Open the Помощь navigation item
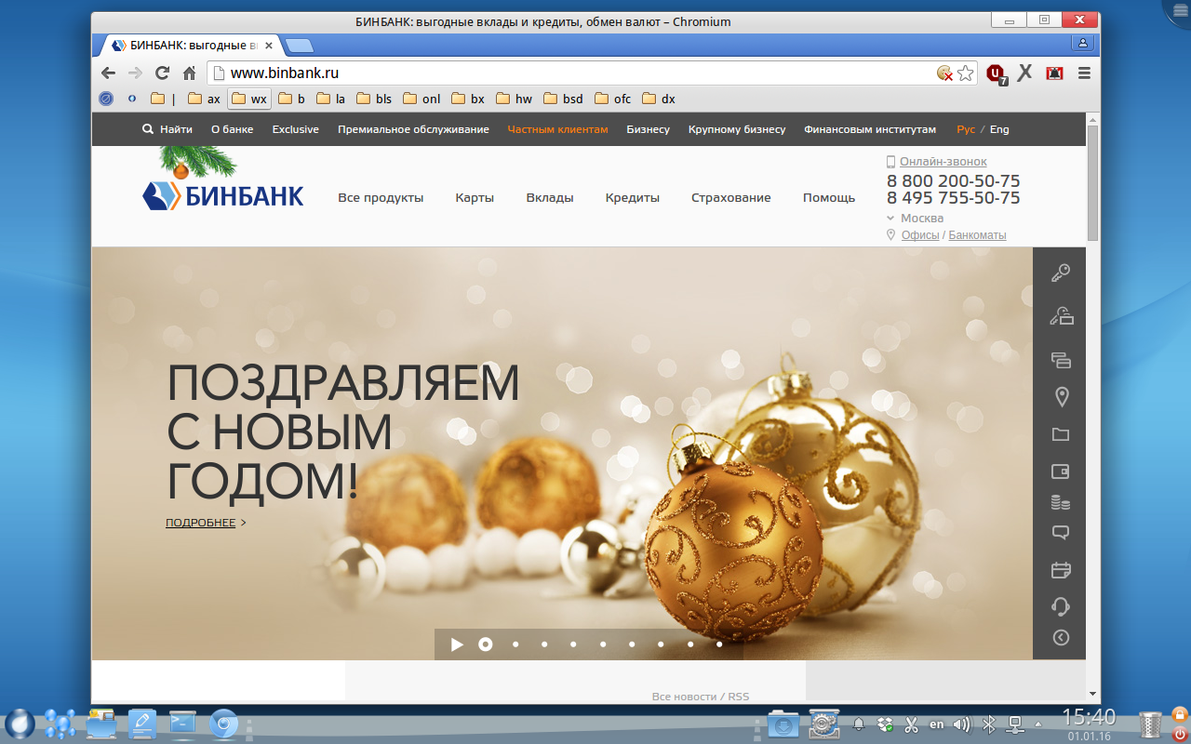This screenshot has height=744, width=1191. [829, 197]
